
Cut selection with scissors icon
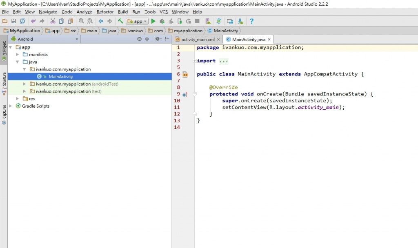coord(53,21)
